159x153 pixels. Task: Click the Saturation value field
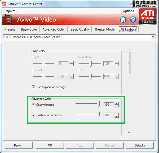click(x=108, y=63)
